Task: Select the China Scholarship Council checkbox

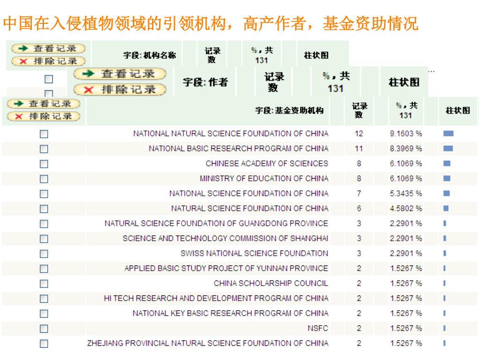Action: (44, 283)
